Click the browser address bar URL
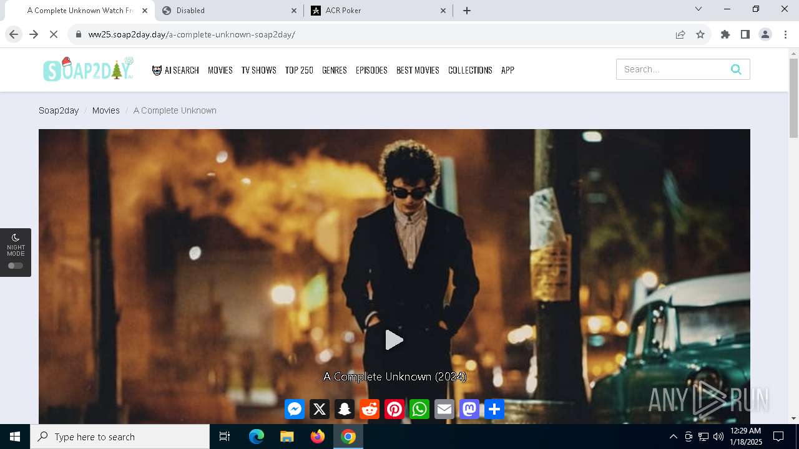The image size is (799, 449). (192, 34)
